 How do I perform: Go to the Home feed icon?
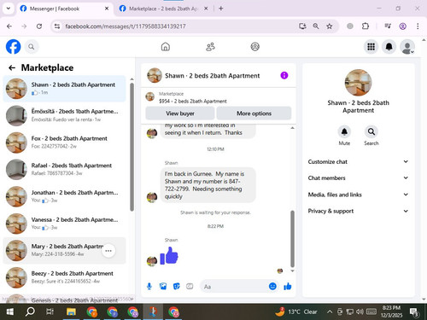coord(166,47)
